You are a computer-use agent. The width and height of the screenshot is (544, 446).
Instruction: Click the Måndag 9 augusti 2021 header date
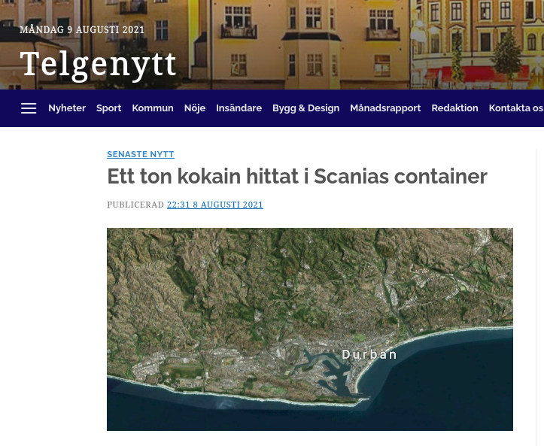click(82, 30)
